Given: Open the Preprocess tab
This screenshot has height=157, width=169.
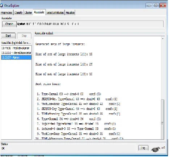Looking at the screenshot, I should pyautogui.click(x=7, y=13).
